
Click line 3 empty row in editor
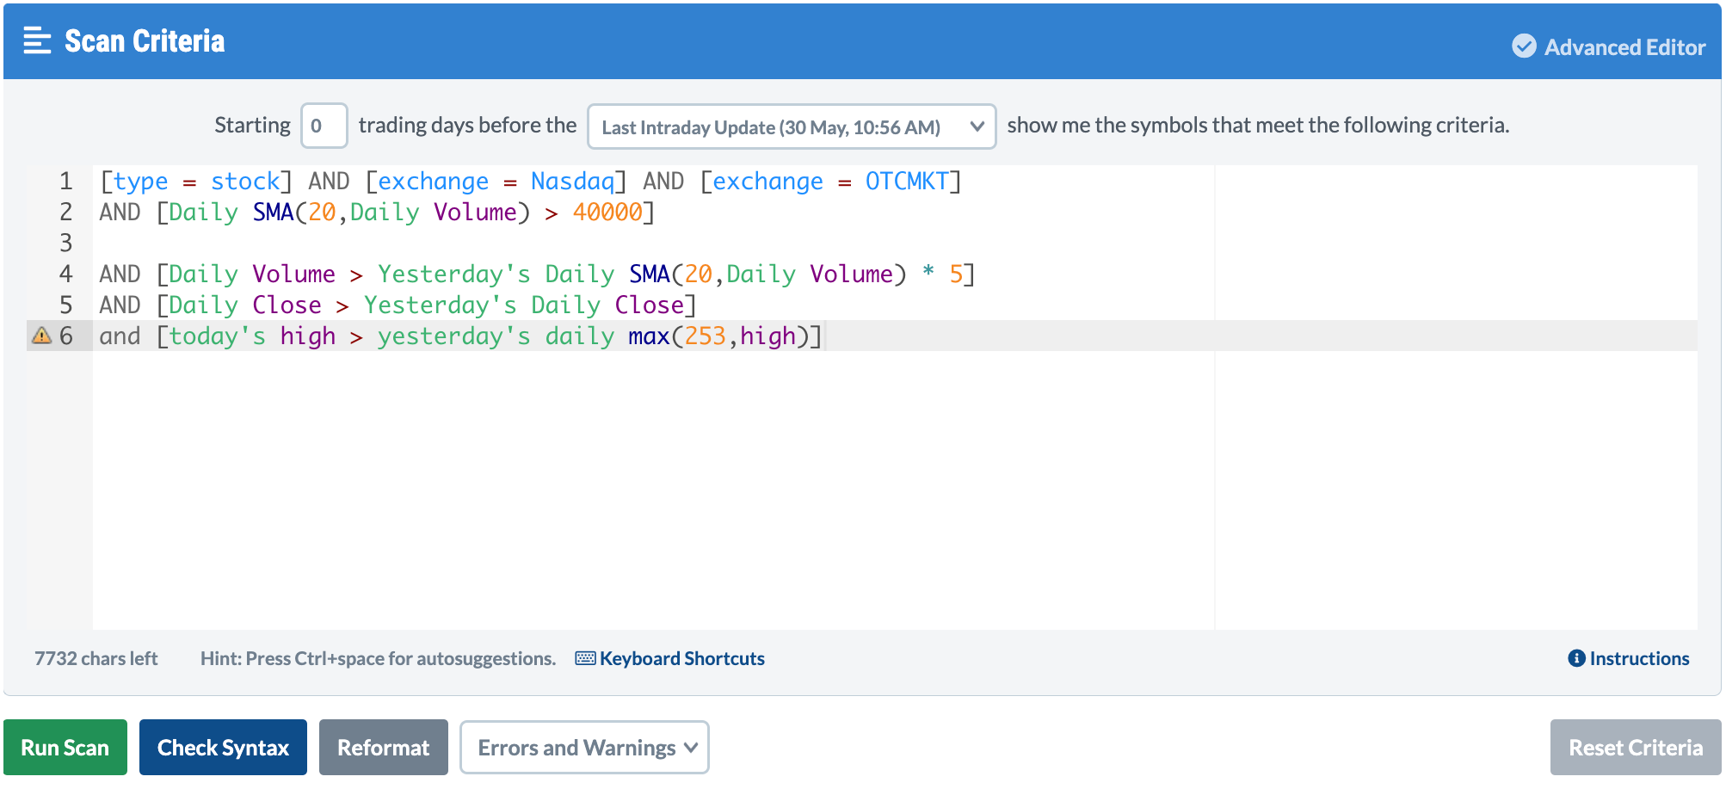(x=516, y=243)
